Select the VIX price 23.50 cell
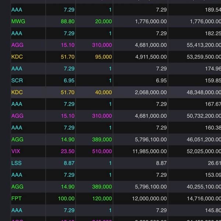 tap(66, 151)
